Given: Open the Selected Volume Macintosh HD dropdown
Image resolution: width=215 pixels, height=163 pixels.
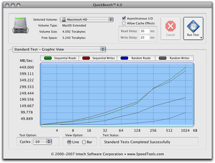Looking at the screenshot, I should pyautogui.click(x=87, y=20).
